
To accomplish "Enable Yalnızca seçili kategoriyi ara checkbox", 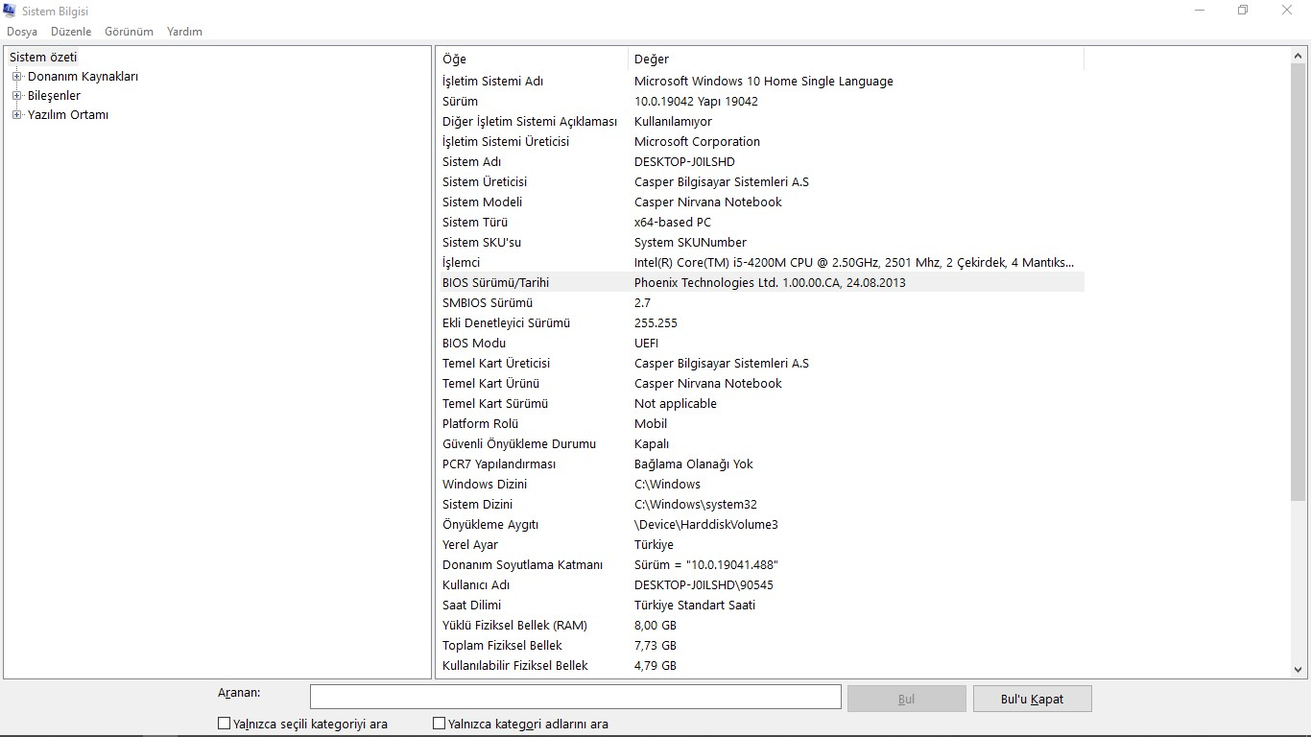I will (x=225, y=724).
